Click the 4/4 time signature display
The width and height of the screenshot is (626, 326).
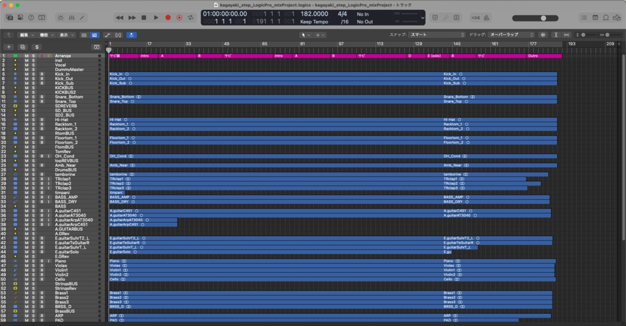(342, 14)
